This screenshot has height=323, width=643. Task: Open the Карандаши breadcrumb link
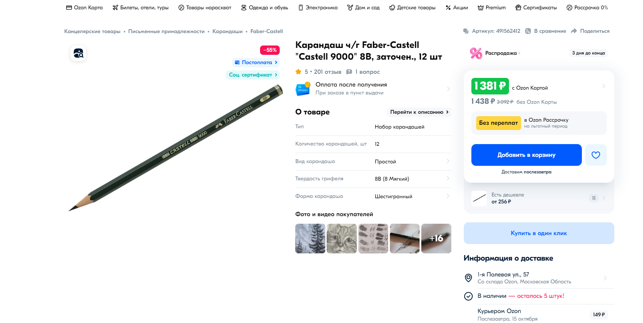[x=228, y=31]
